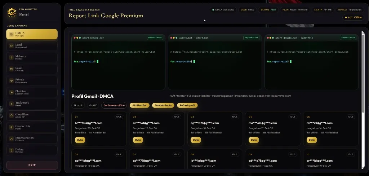Open the Delete Remove report type

click(32, 150)
